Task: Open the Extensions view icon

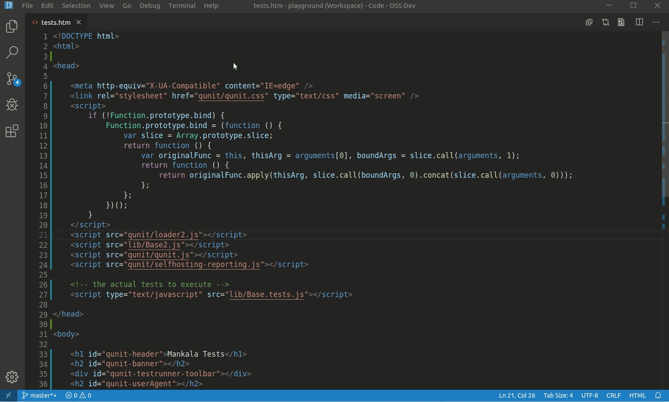Action: point(12,131)
